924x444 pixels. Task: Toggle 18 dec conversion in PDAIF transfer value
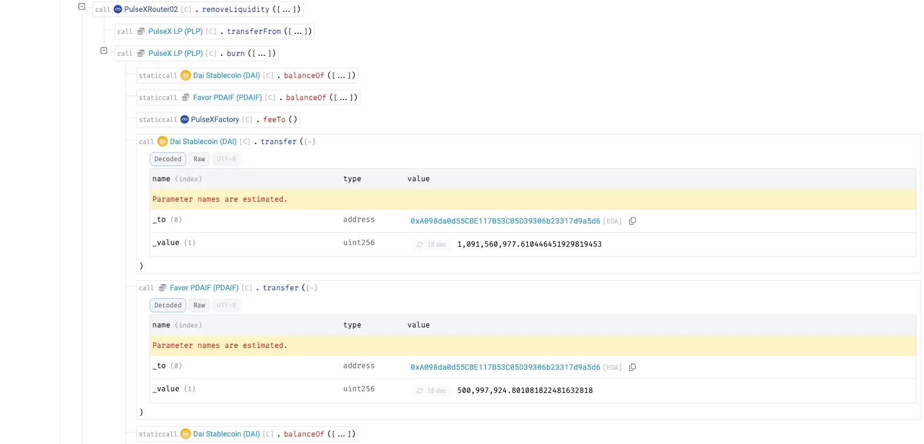[432, 390]
